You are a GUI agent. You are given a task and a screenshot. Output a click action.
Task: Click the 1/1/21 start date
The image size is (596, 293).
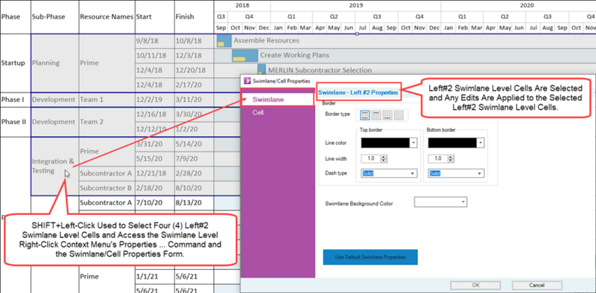pyautogui.click(x=155, y=277)
